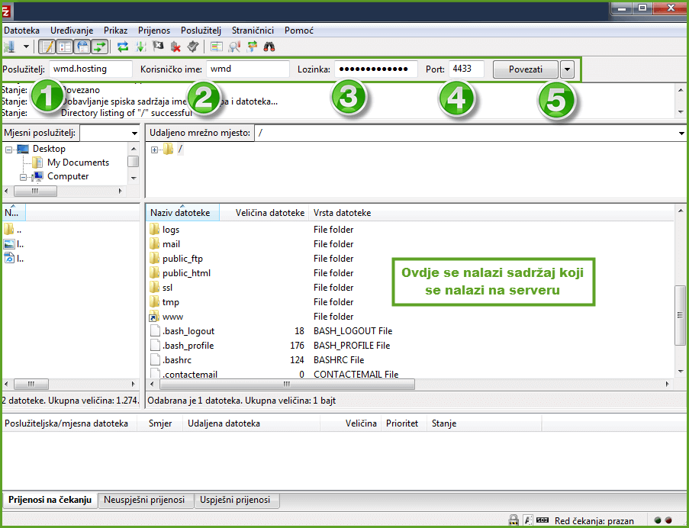The image size is (689, 528).
Task: Open the Poslužitelj menu
Action: tap(201, 31)
